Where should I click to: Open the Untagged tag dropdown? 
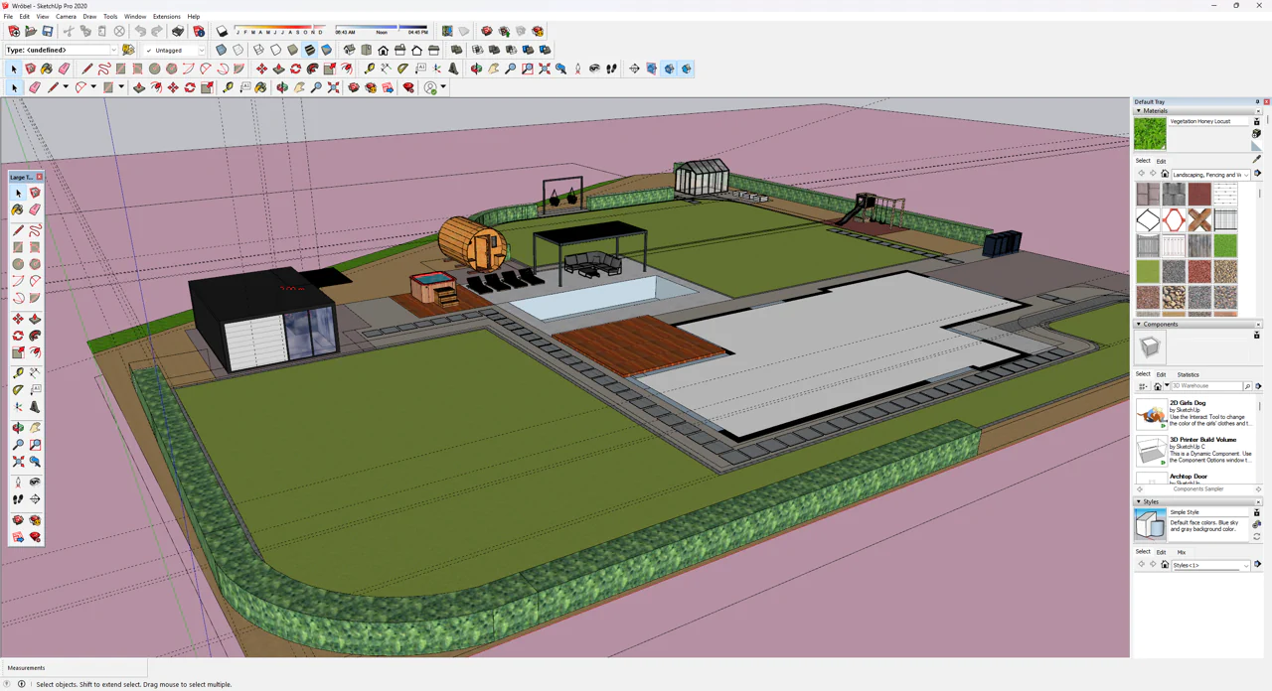(x=201, y=50)
